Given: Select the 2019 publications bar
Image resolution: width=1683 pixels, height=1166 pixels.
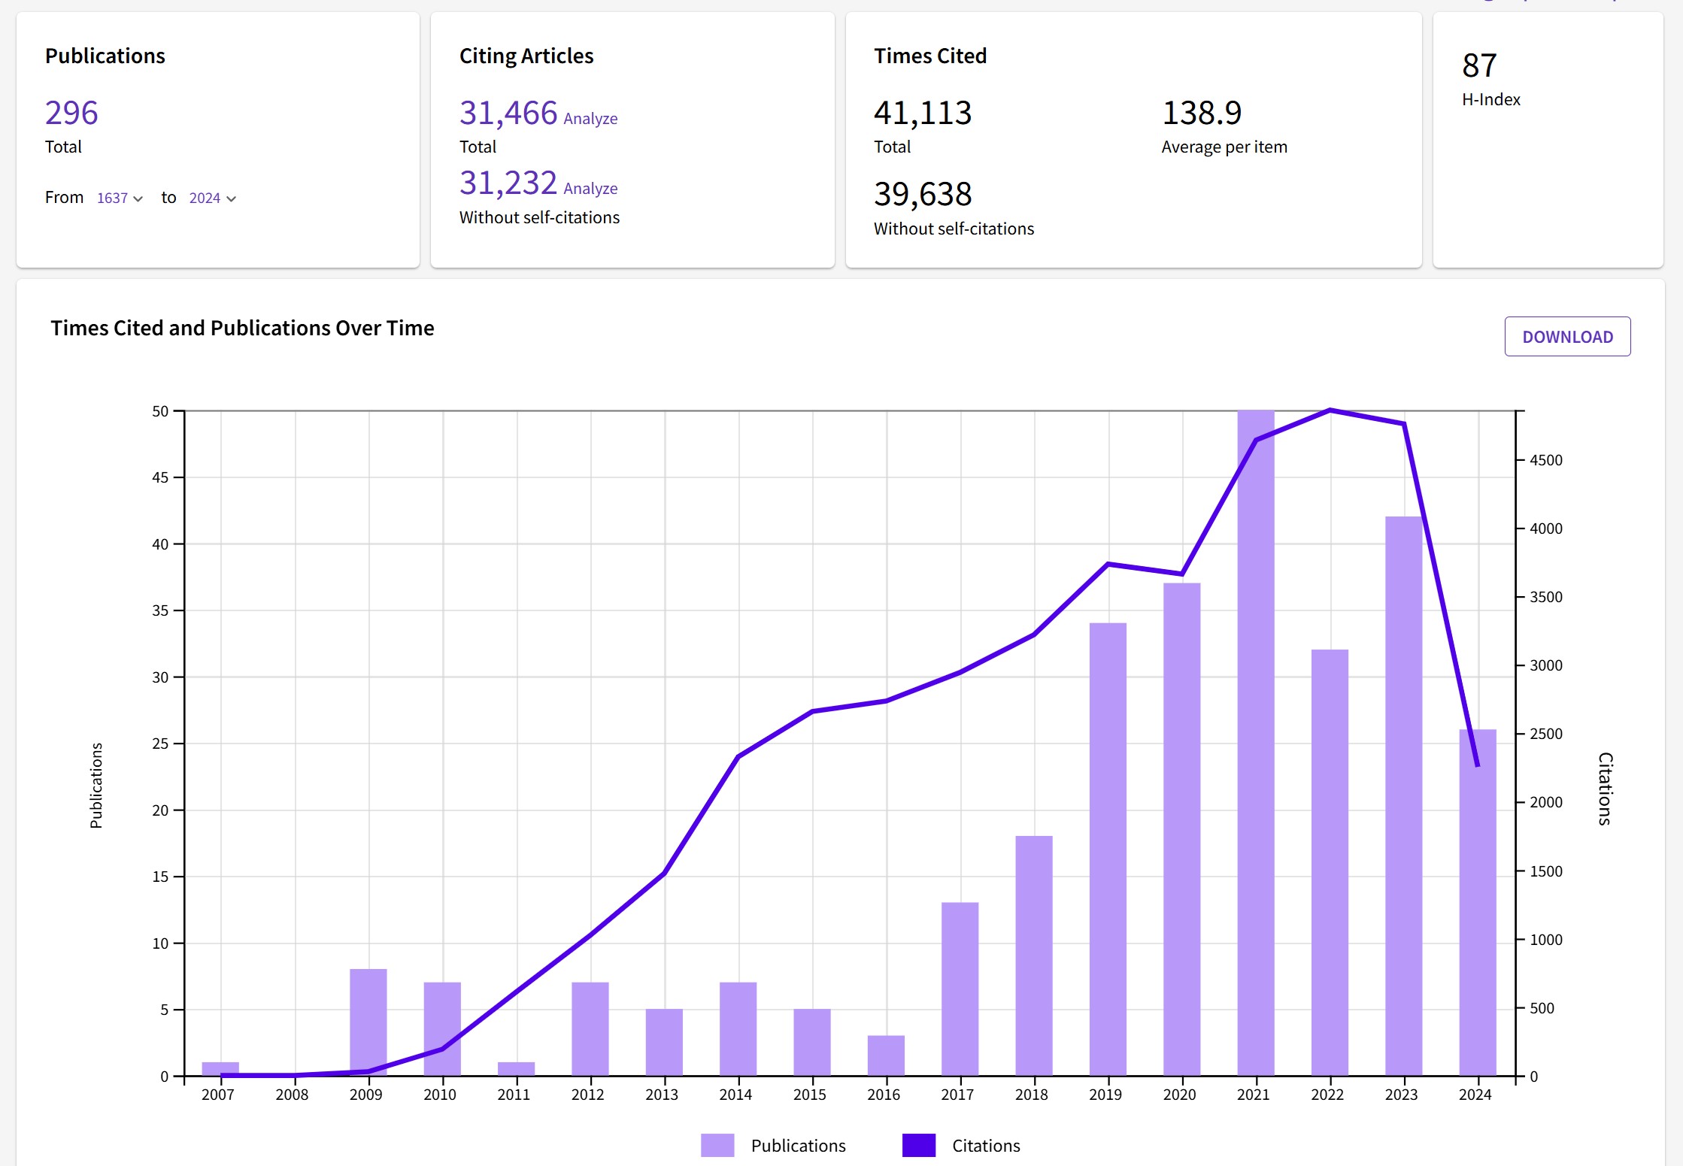Looking at the screenshot, I should pos(1108,849).
